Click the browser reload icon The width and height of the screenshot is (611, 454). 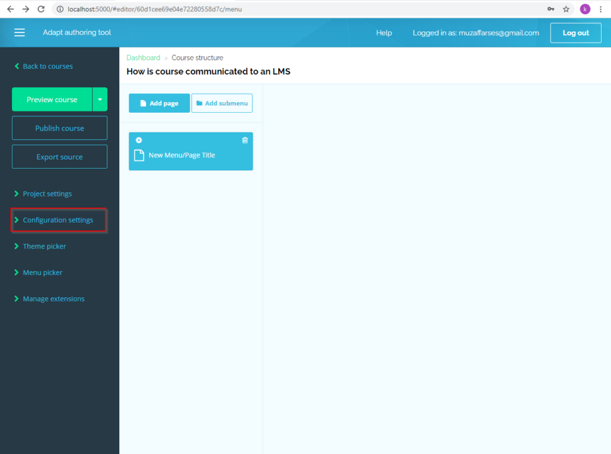(41, 9)
